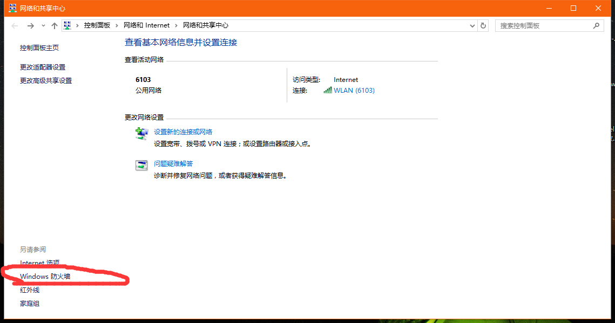Viewport: 615px width, 323px height.
Task: Click the up one level arrow
Action: (x=55, y=25)
